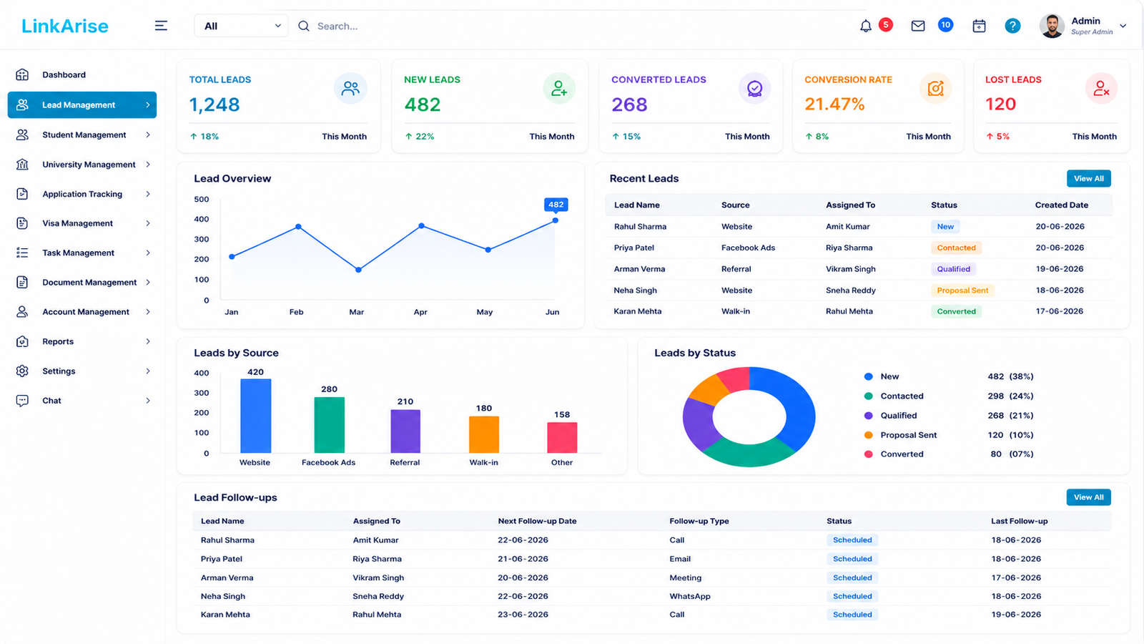Image resolution: width=1144 pixels, height=644 pixels.
Task: Click Scheduled badge in Priya Patel follow-up
Action: (x=852, y=559)
